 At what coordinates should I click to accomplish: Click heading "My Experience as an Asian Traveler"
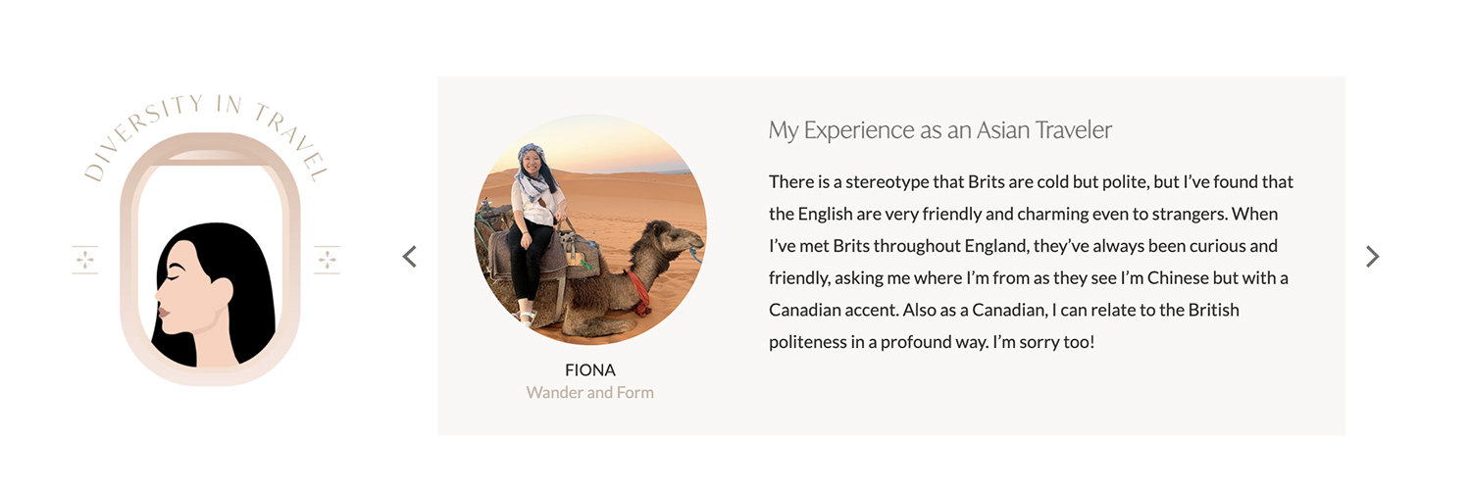pyautogui.click(x=939, y=130)
